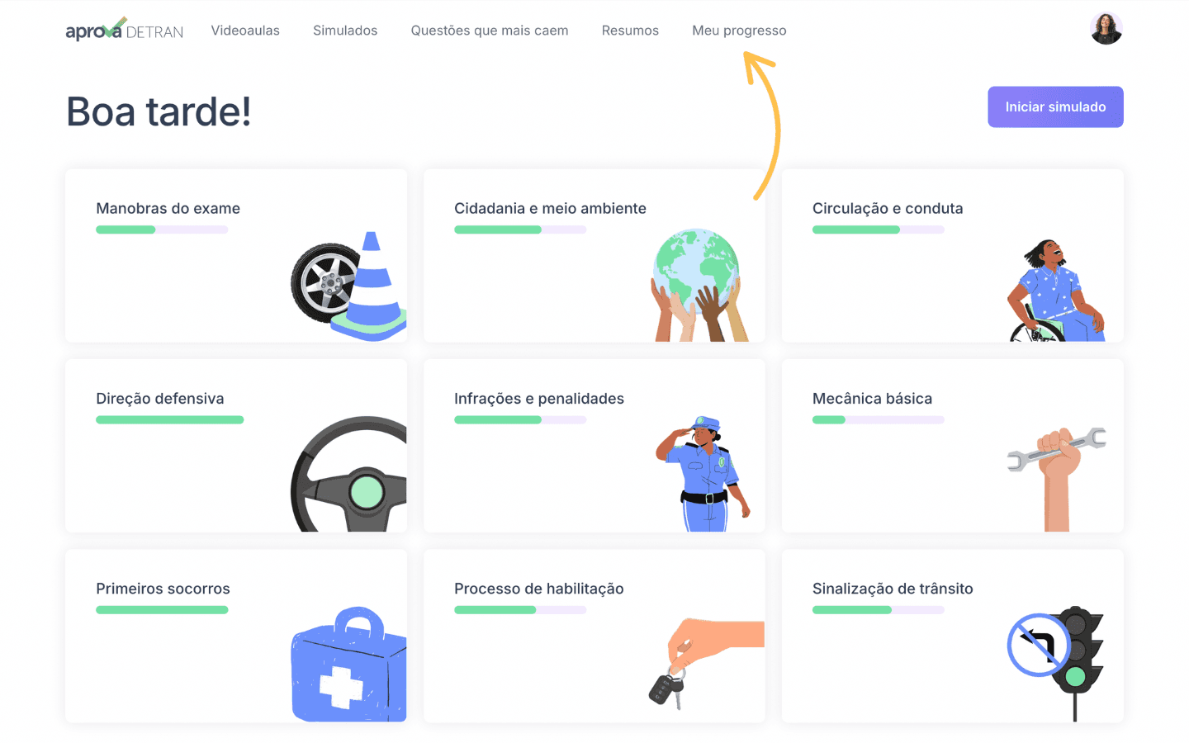The image size is (1189, 743).
Task: Select Meu progresso in navigation
Action: pyautogui.click(x=739, y=31)
